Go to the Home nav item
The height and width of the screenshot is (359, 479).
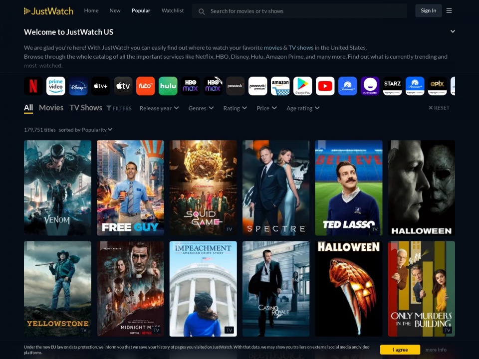pyautogui.click(x=91, y=10)
